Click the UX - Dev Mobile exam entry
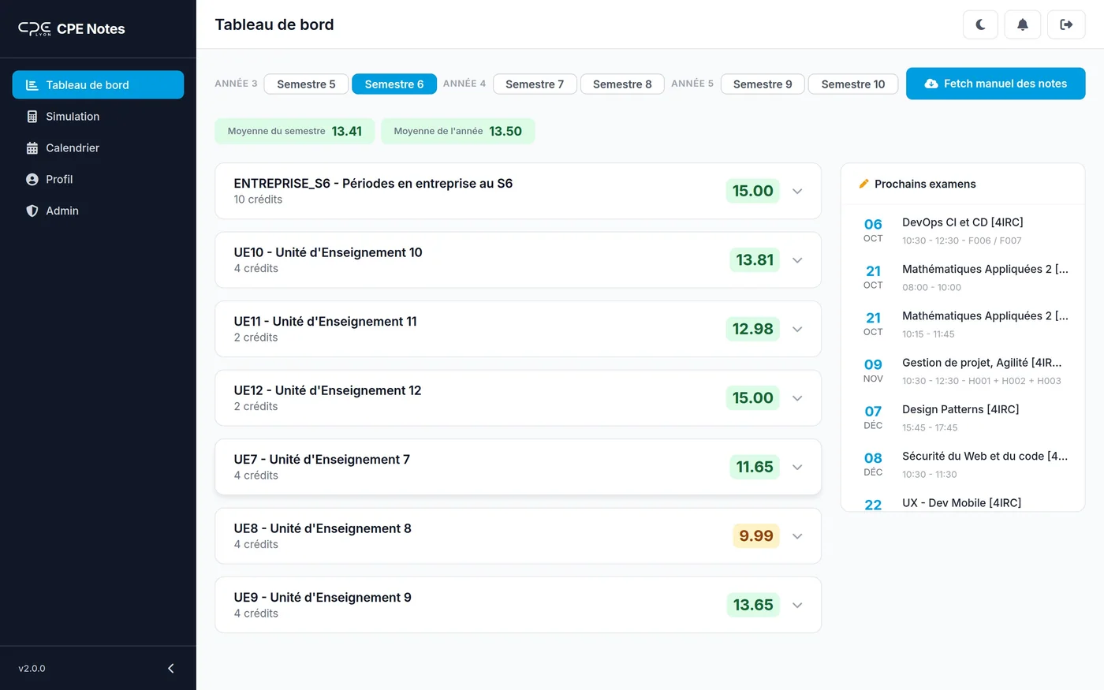Viewport: 1104px width, 690px height. [x=963, y=502]
